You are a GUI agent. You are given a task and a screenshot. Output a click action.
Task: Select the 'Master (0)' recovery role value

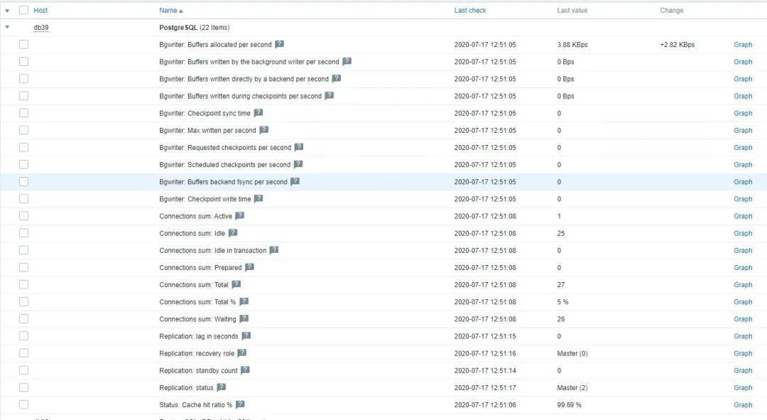point(572,353)
